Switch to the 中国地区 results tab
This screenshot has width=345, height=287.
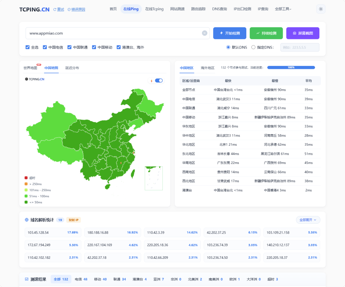click(187, 68)
